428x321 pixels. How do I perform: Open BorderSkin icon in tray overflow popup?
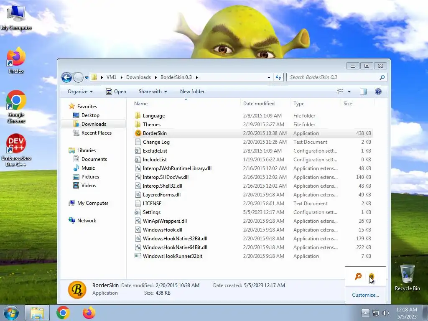(x=372, y=277)
